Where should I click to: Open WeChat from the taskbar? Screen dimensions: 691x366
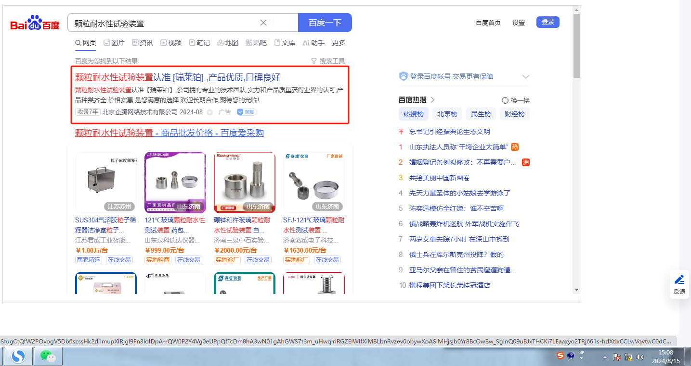[x=48, y=356]
